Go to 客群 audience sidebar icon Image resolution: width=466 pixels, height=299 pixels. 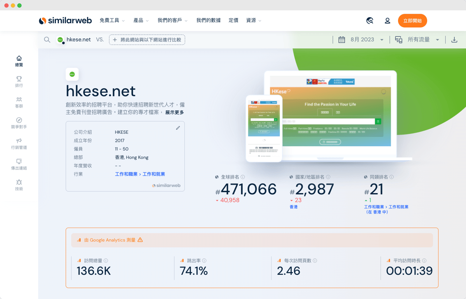(19, 102)
